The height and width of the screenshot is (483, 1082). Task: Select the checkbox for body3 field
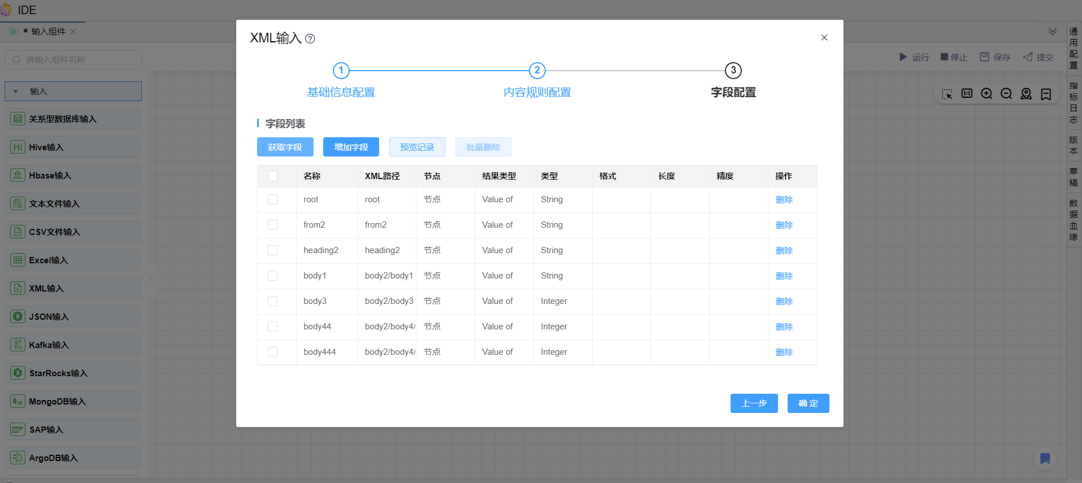(x=272, y=301)
